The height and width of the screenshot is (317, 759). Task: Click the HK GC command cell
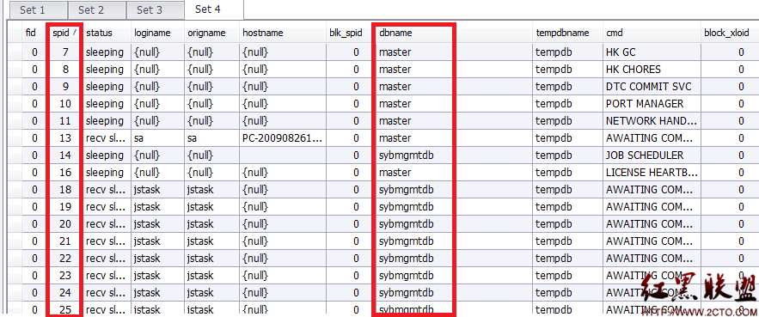click(x=652, y=52)
